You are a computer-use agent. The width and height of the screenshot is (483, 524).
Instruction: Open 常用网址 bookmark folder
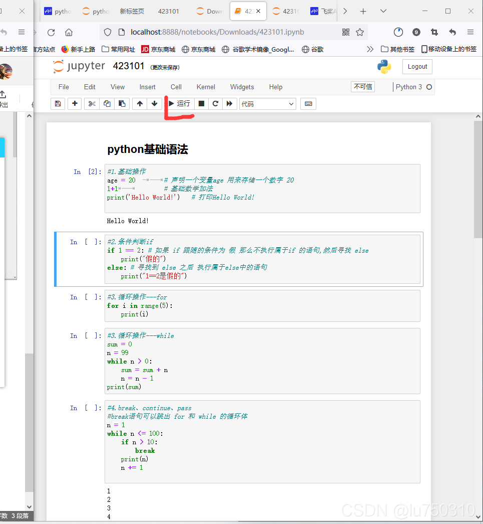(119, 50)
